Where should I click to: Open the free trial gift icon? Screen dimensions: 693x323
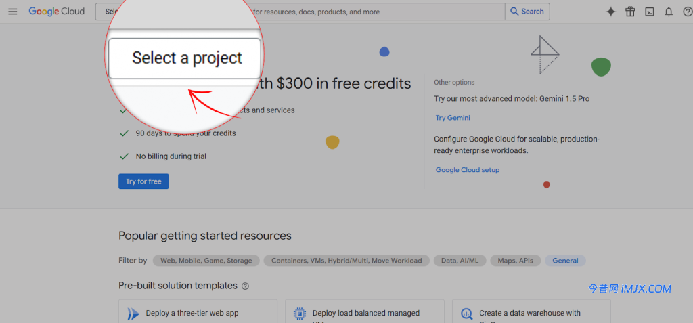[630, 12]
